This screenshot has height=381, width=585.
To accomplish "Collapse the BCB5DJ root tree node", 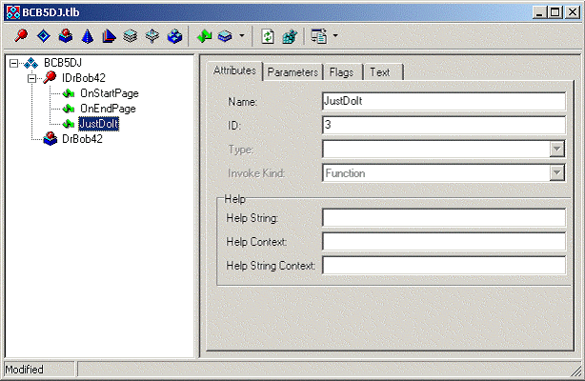I will click(x=13, y=63).
